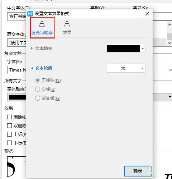The image size is (172, 179).
Task: Collapse the 文本轮廓 section triangle
Action: point(32,68)
